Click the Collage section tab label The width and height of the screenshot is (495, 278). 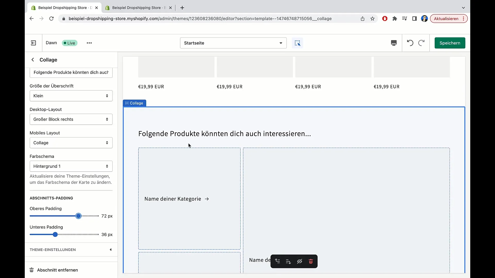pos(134,103)
